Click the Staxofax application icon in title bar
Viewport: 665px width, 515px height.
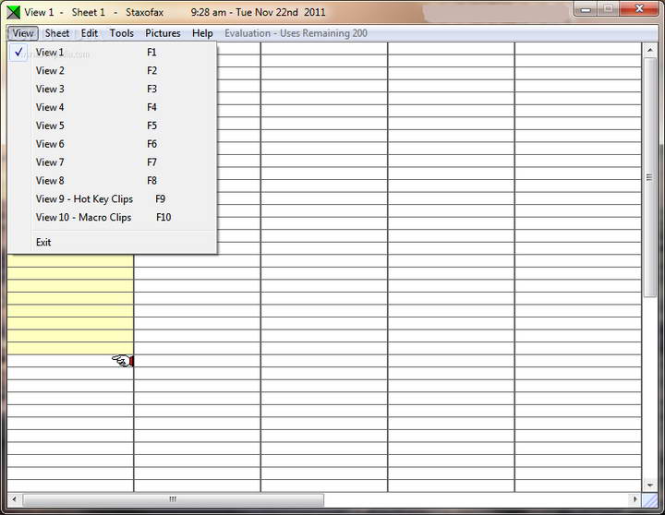(x=13, y=12)
